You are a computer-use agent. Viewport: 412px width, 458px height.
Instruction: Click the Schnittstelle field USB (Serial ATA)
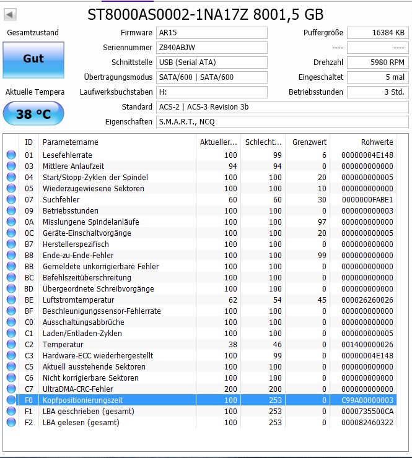click(212, 63)
